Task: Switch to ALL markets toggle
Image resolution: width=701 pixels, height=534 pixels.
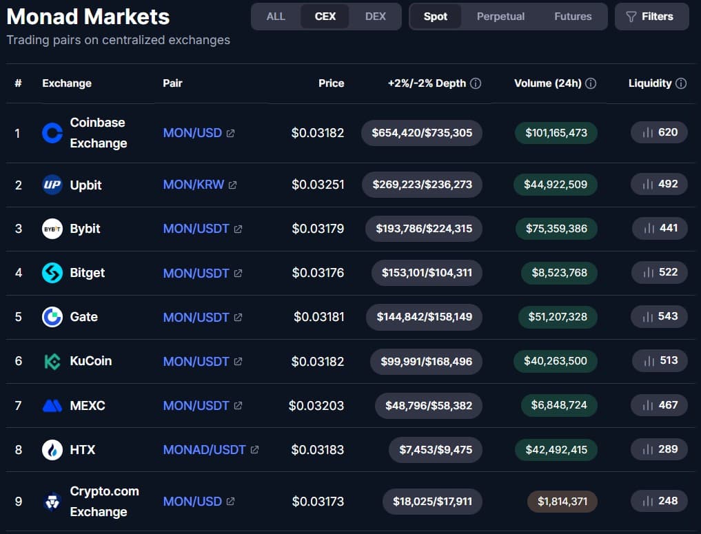Action: tap(276, 17)
